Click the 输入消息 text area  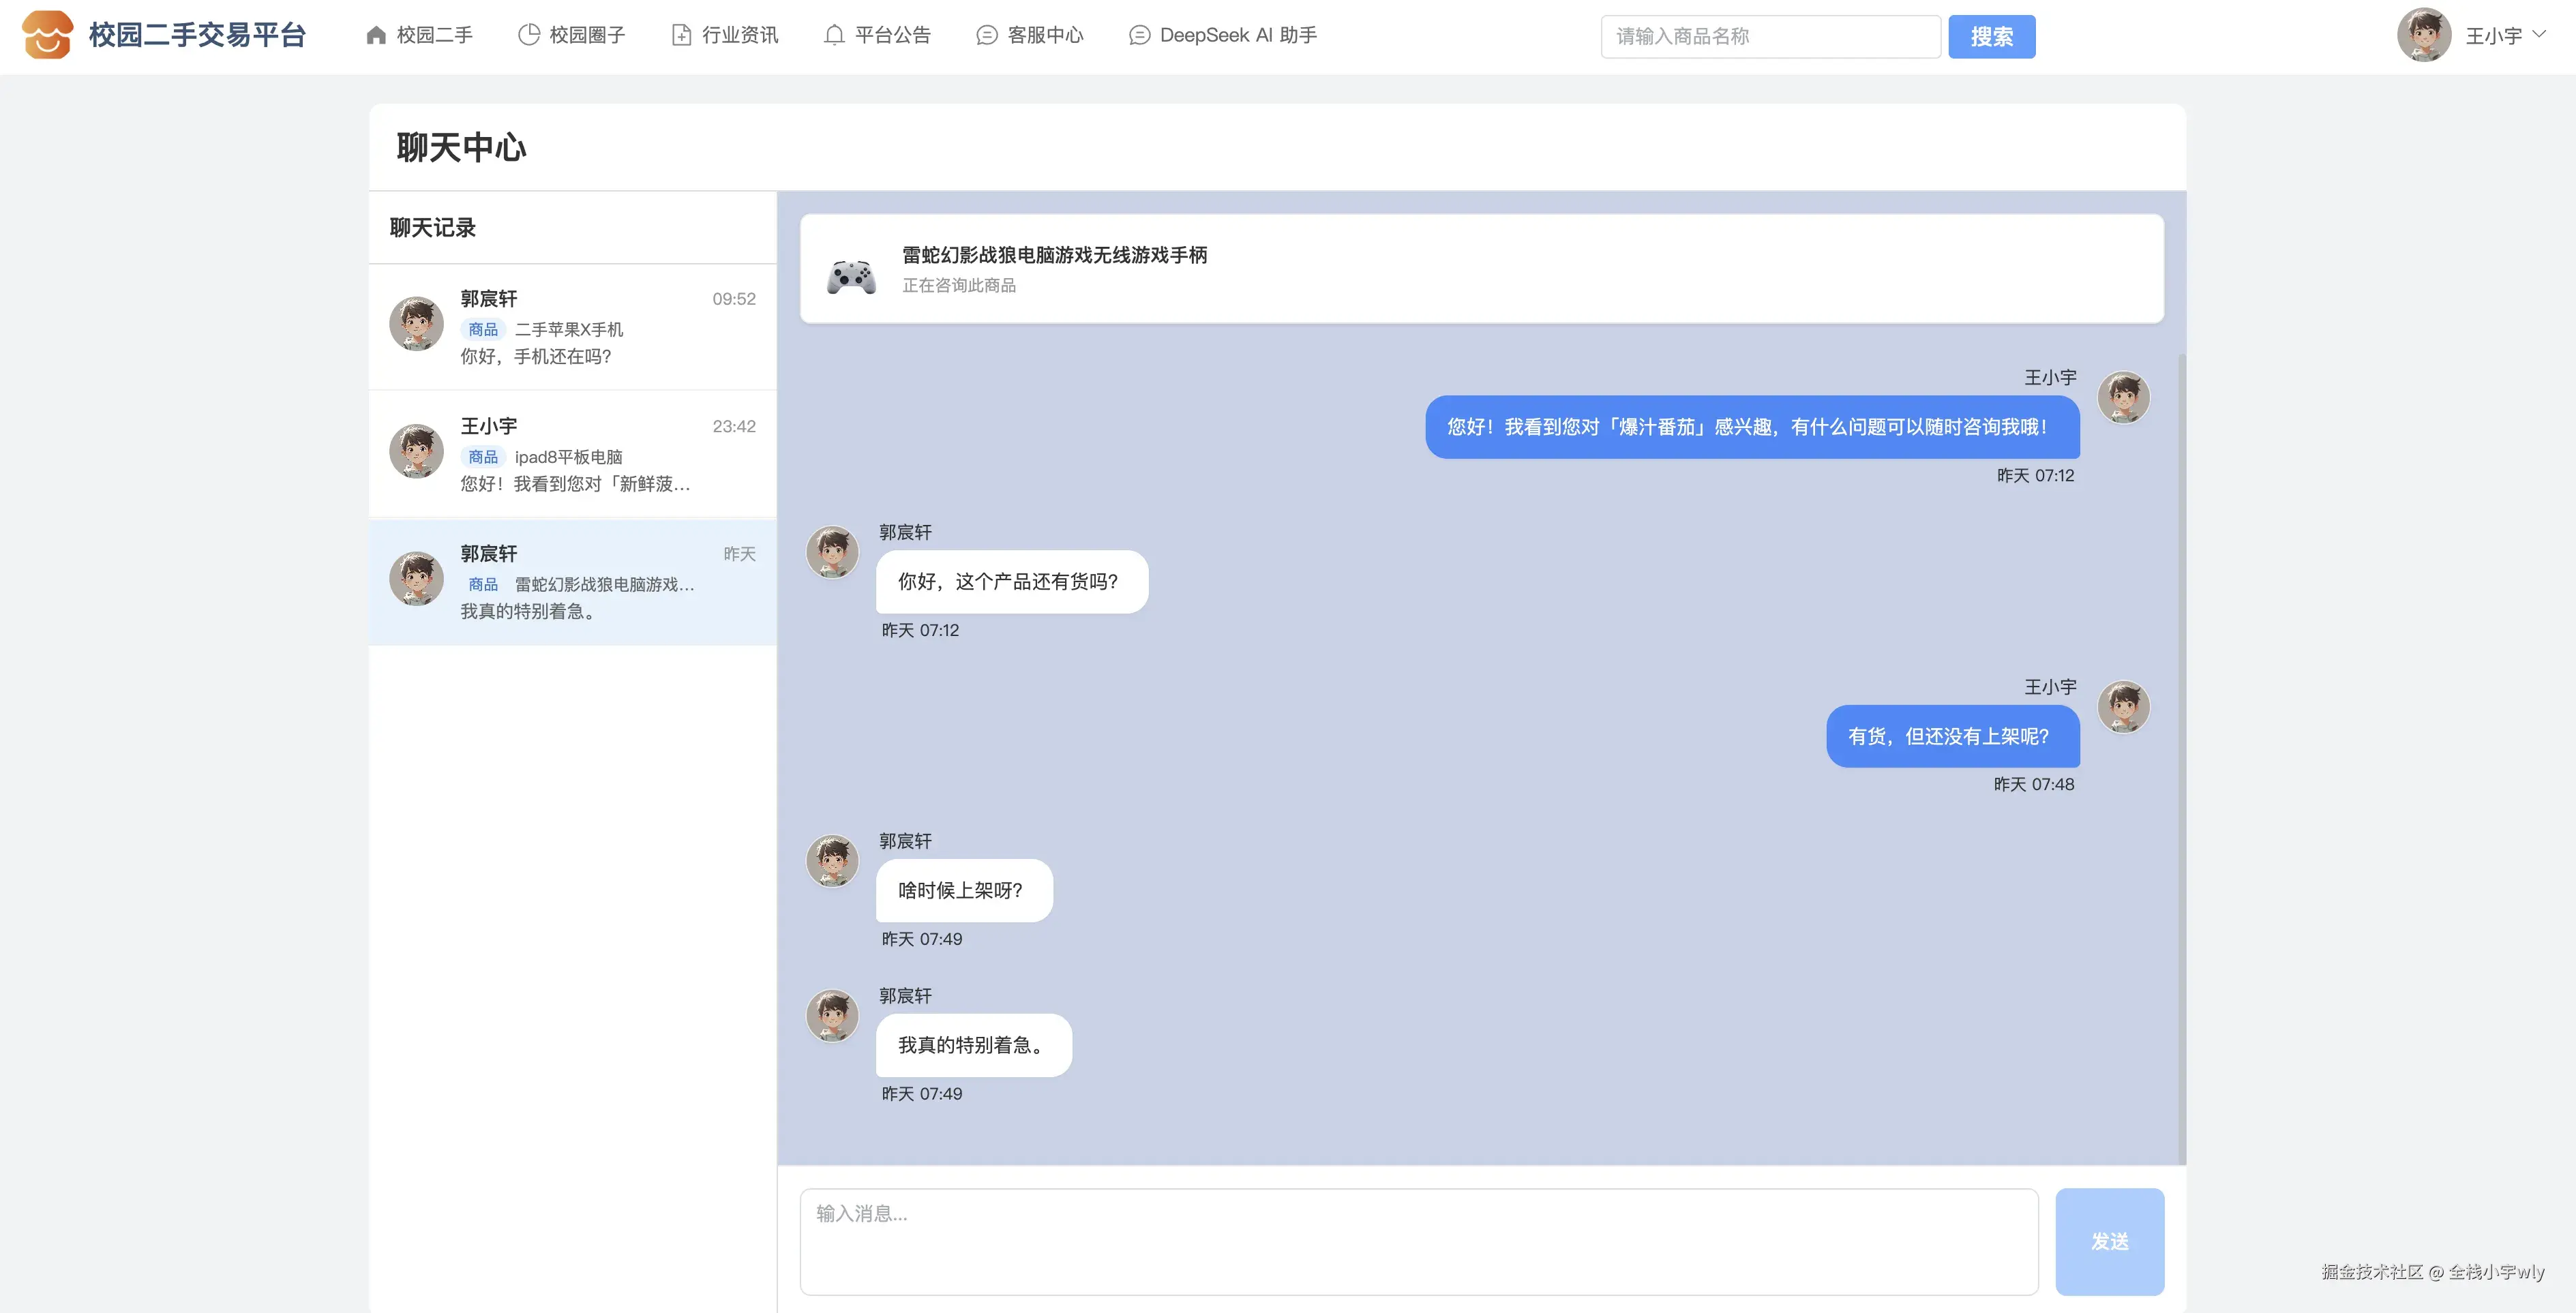[x=1418, y=1241]
